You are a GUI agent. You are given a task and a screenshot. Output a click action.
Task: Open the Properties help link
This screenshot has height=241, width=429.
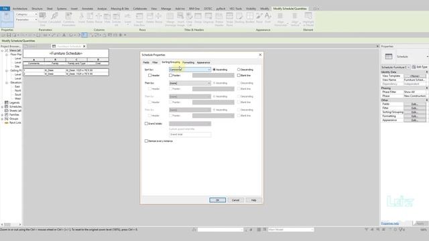[x=390, y=224]
